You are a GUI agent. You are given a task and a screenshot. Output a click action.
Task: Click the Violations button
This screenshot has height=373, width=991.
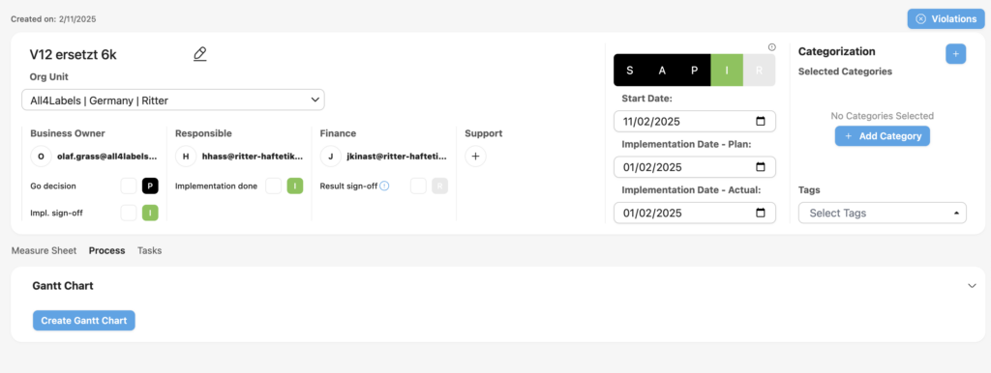[x=946, y=19]
